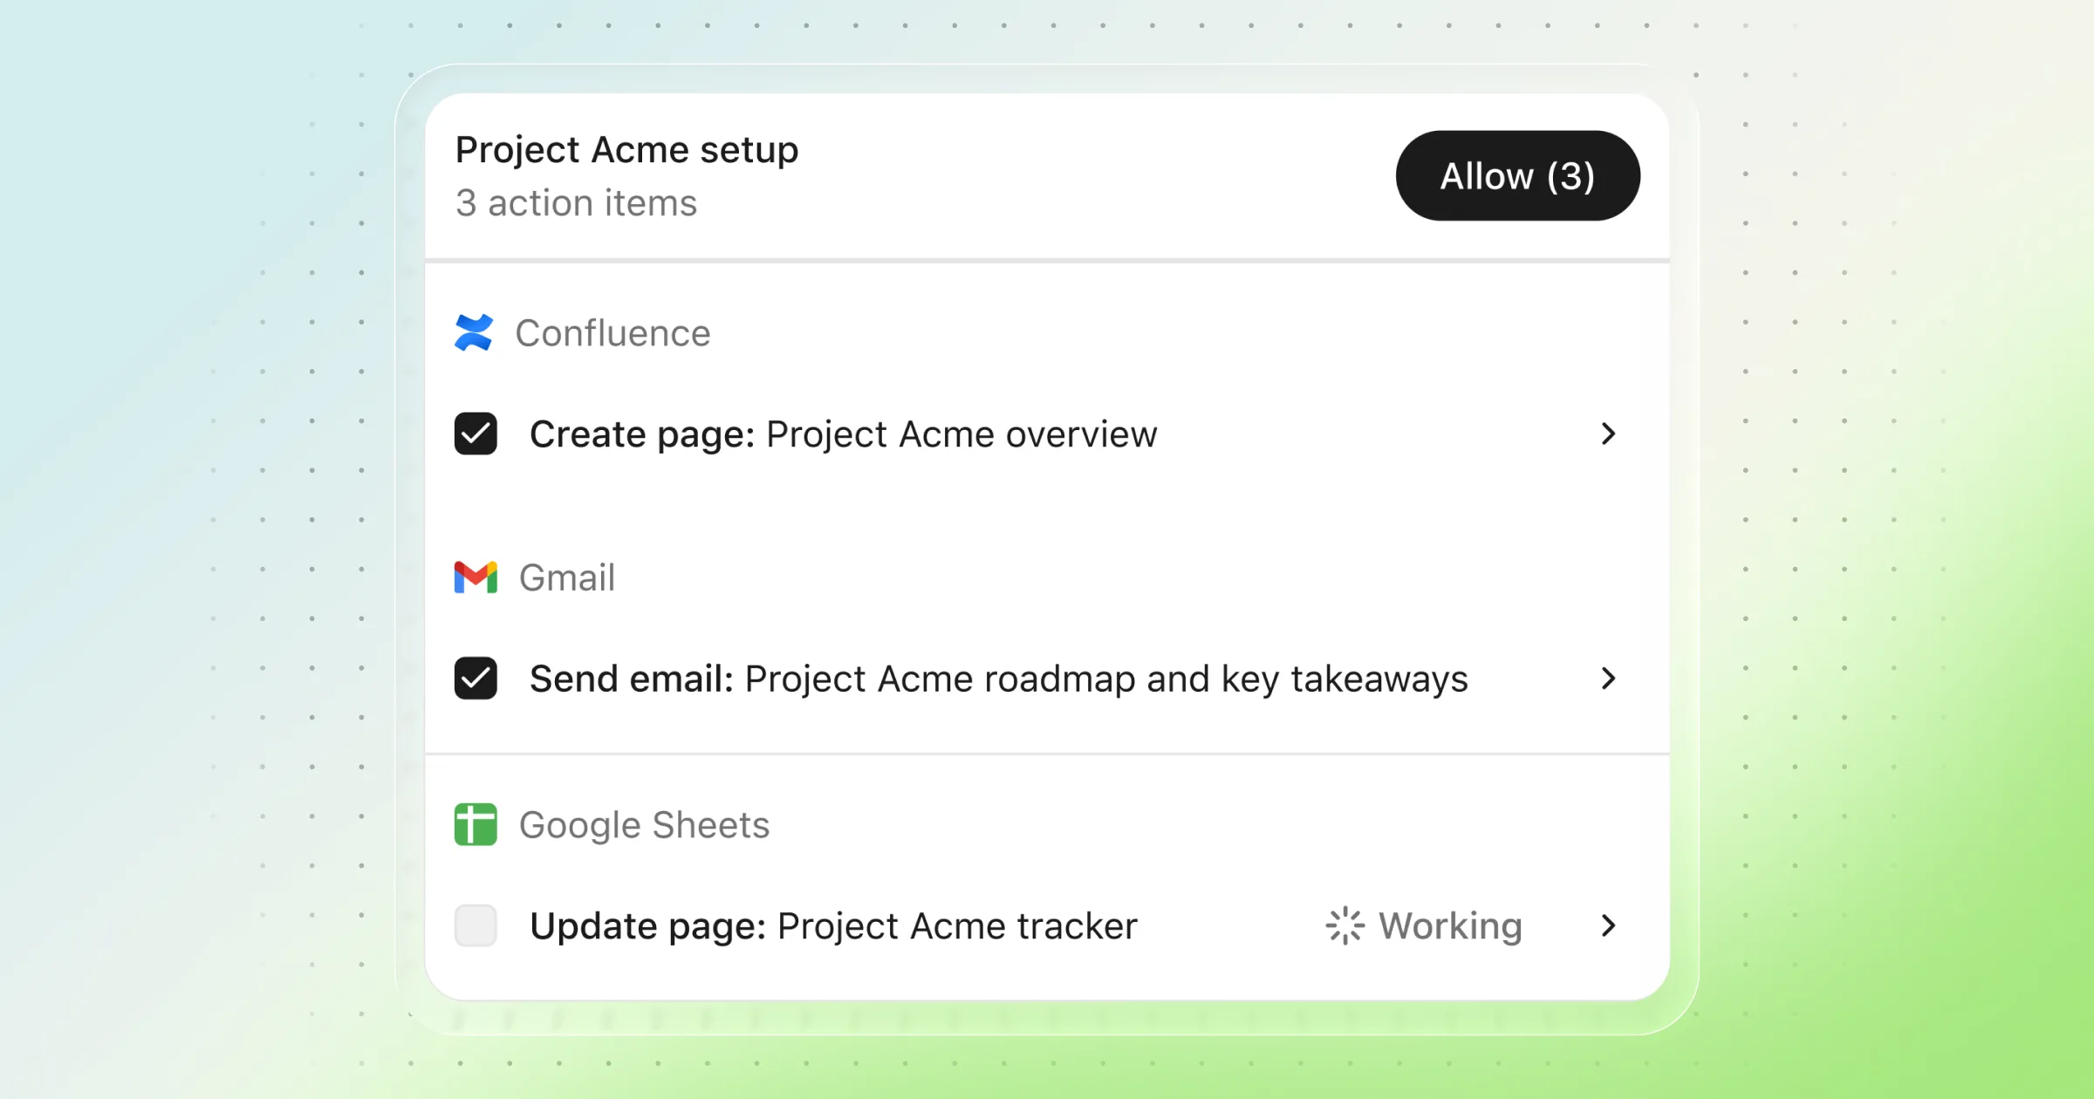This screenshot has height=1099, width=2094.
Task: Select the Gmail section label
Action: coord(567,577)
